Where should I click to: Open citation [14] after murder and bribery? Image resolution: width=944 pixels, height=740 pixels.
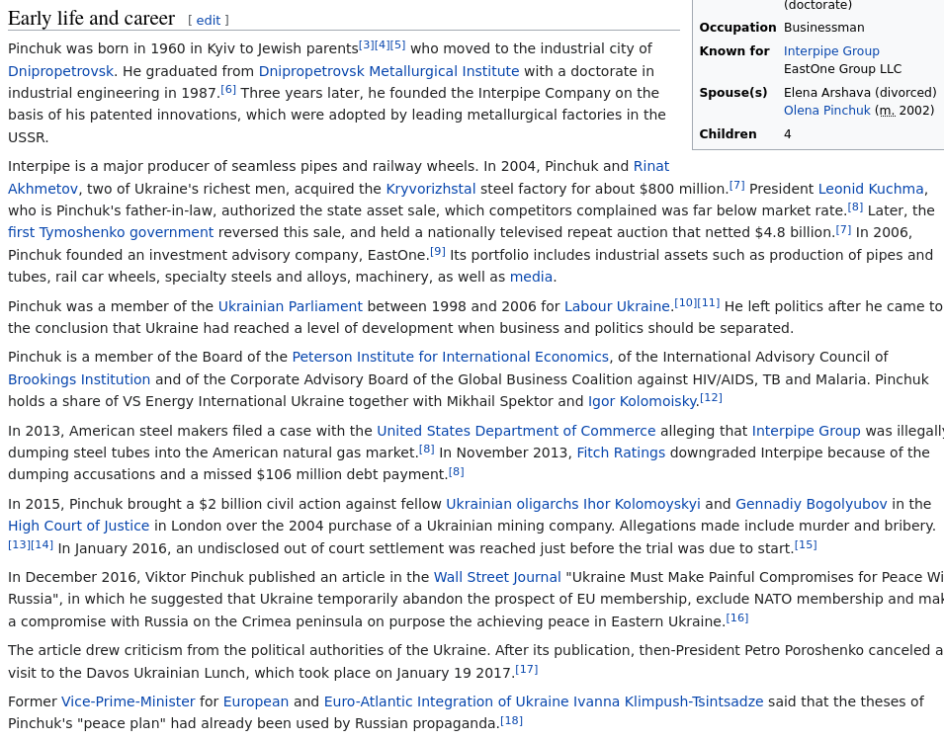[43, 545]
